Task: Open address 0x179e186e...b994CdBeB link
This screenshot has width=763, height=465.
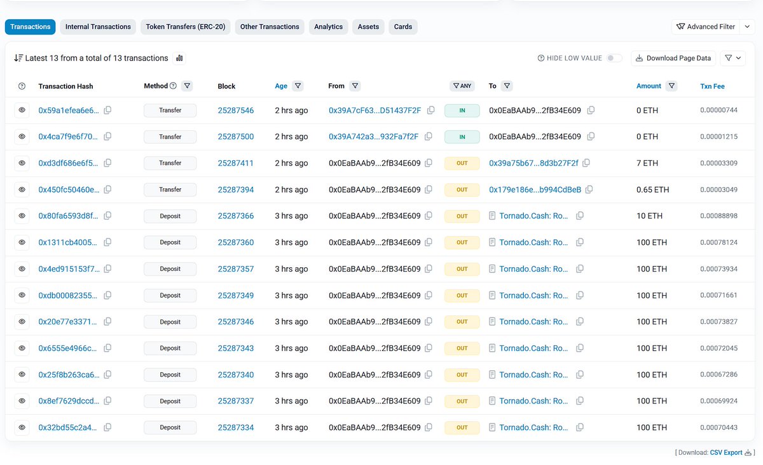Action: (535, 190)
